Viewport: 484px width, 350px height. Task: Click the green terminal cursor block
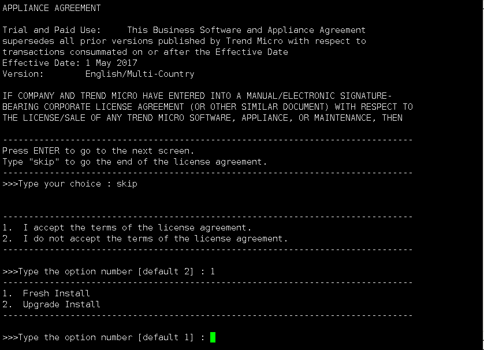coord(213,337)
